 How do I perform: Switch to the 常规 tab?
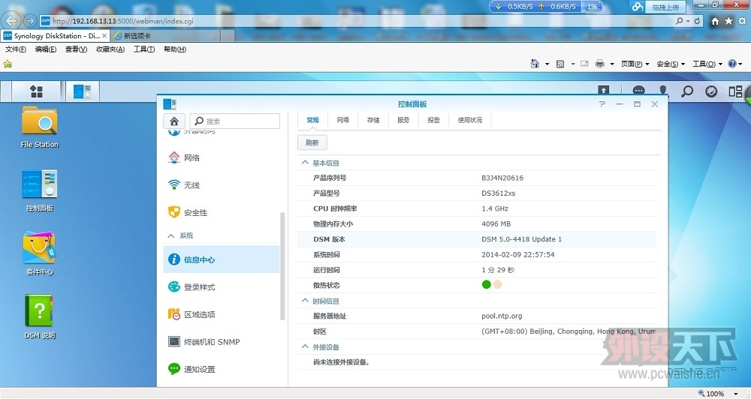click(x=312, y=120)
